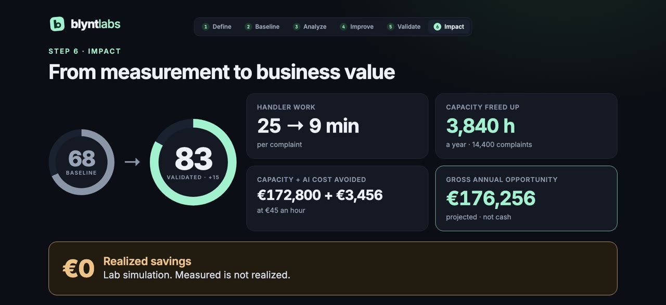Switch to the Baseline step
The height and width of the screenshot is (305, 666).
coord(262,26)
